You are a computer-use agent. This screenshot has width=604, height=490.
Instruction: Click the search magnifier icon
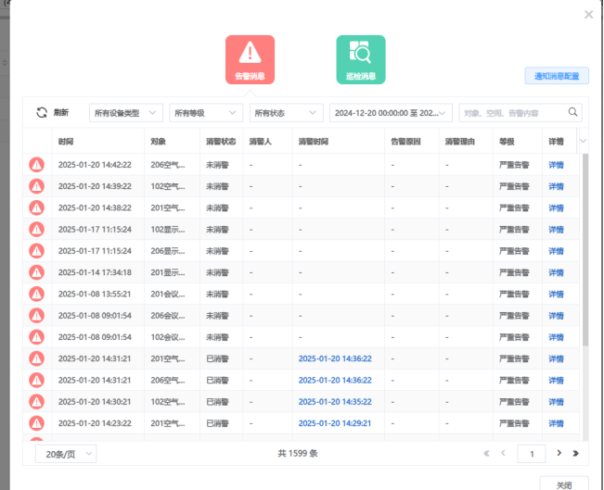pyautogui.click(x=573, y=112)
